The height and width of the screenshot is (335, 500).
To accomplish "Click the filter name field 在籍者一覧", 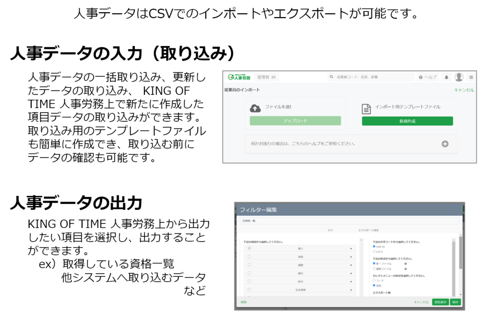I will tap(349, 221).
